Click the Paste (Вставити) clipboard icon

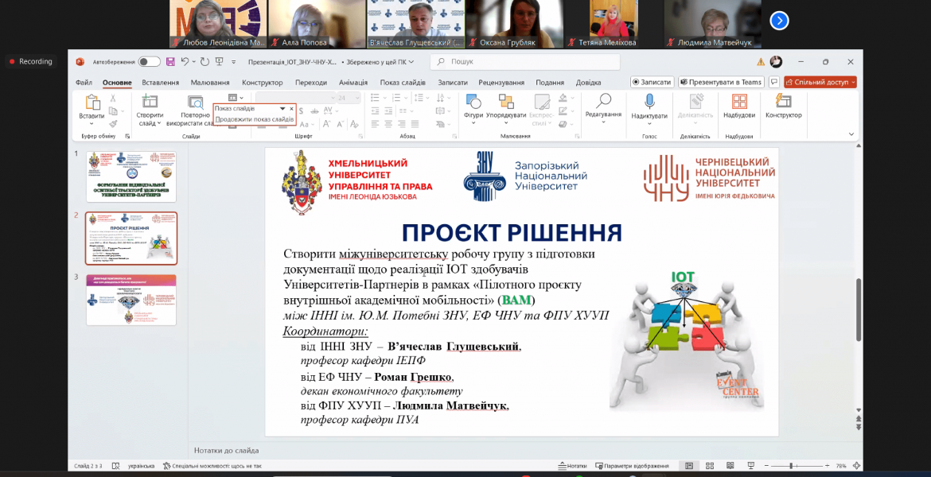coord(92,102)
